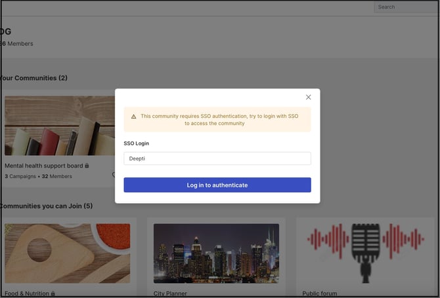
Task: Click Log in to authenticate button
Action: (x=217, y=185)
